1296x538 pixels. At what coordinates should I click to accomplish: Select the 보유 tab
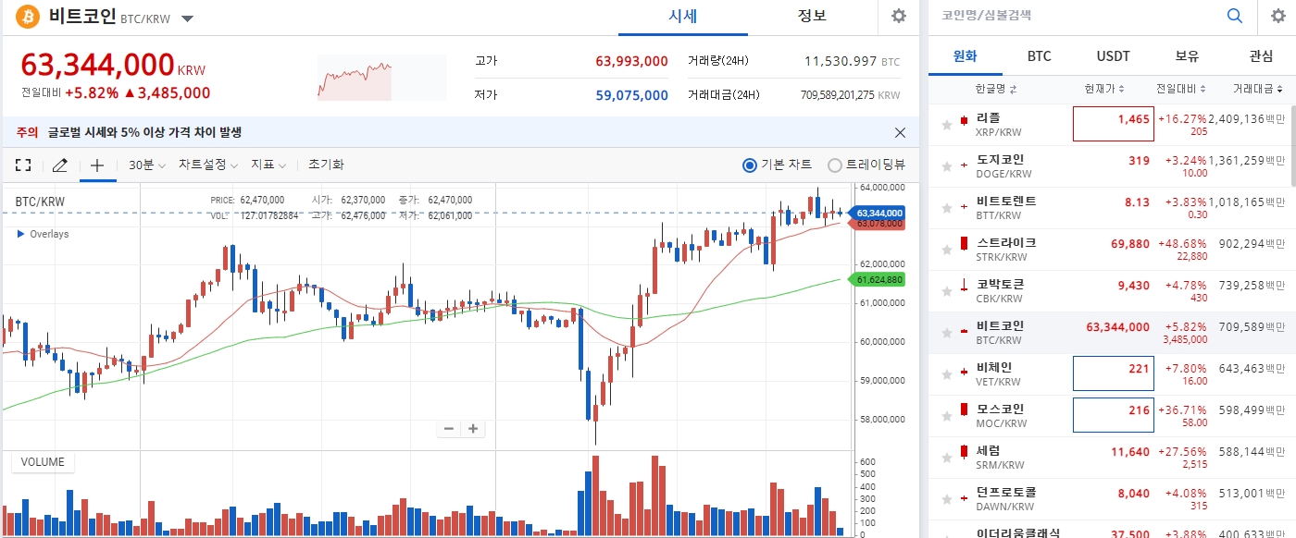tap(1187, 56)
